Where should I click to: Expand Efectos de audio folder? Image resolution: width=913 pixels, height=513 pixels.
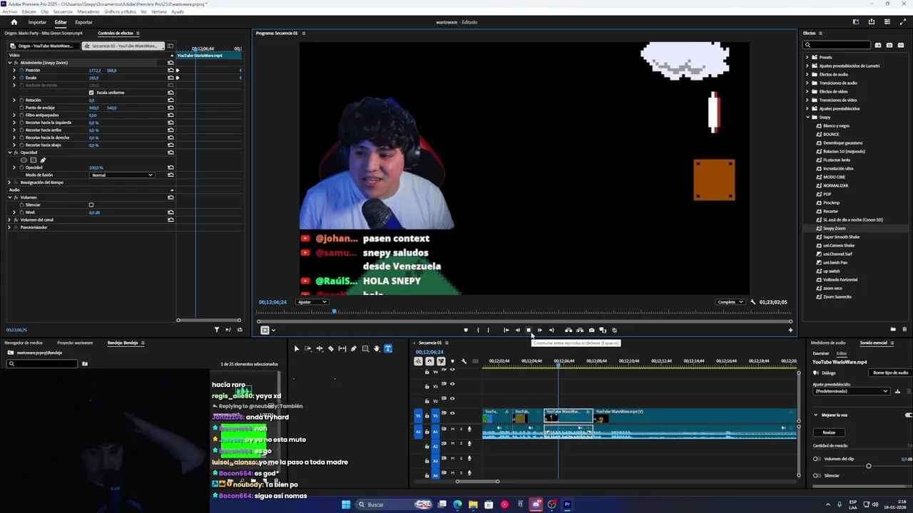tap(807, 74)
